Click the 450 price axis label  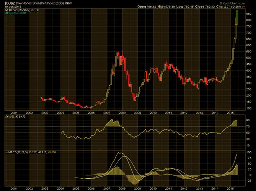(x=249, y=64)
